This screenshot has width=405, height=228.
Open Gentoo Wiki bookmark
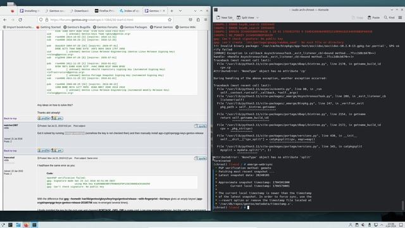(x=185, y=27)
